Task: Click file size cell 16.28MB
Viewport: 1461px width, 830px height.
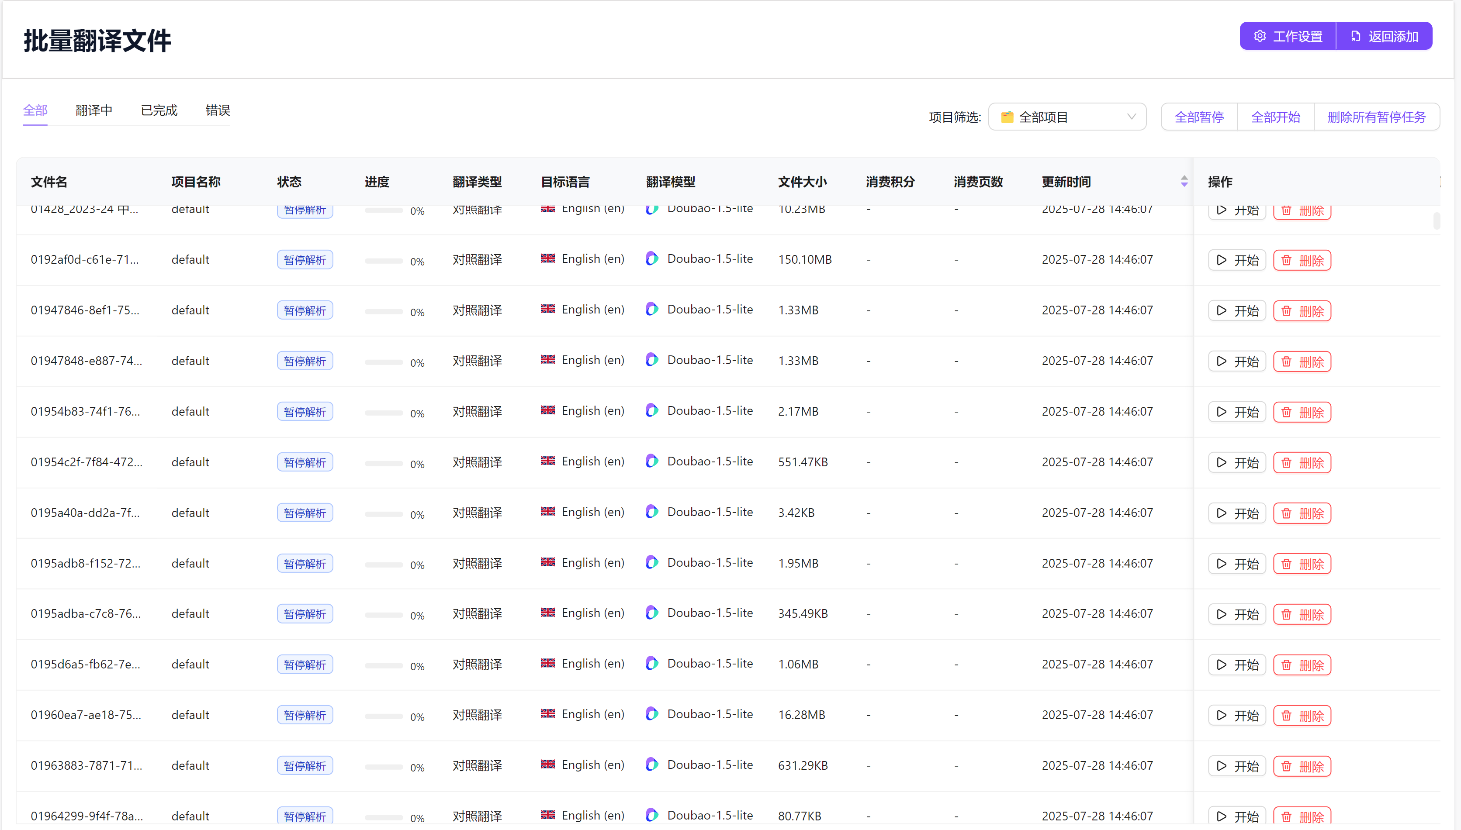Action: (802, 716)
